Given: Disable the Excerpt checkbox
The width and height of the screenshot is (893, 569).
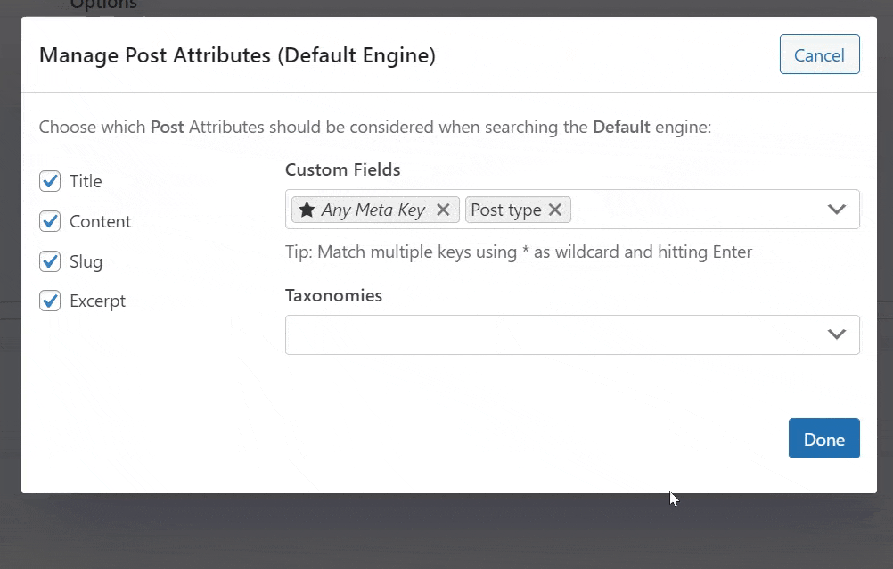Looking at the screenshot, I should pyautogui.click(x=50, y=301).
